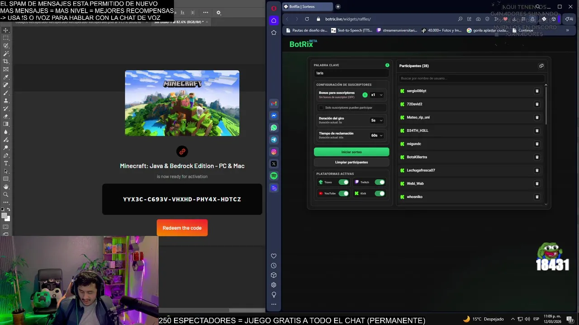Toggle Trovo platform switch
This screenshot has width=579, height=325.
tap(343, 182)
